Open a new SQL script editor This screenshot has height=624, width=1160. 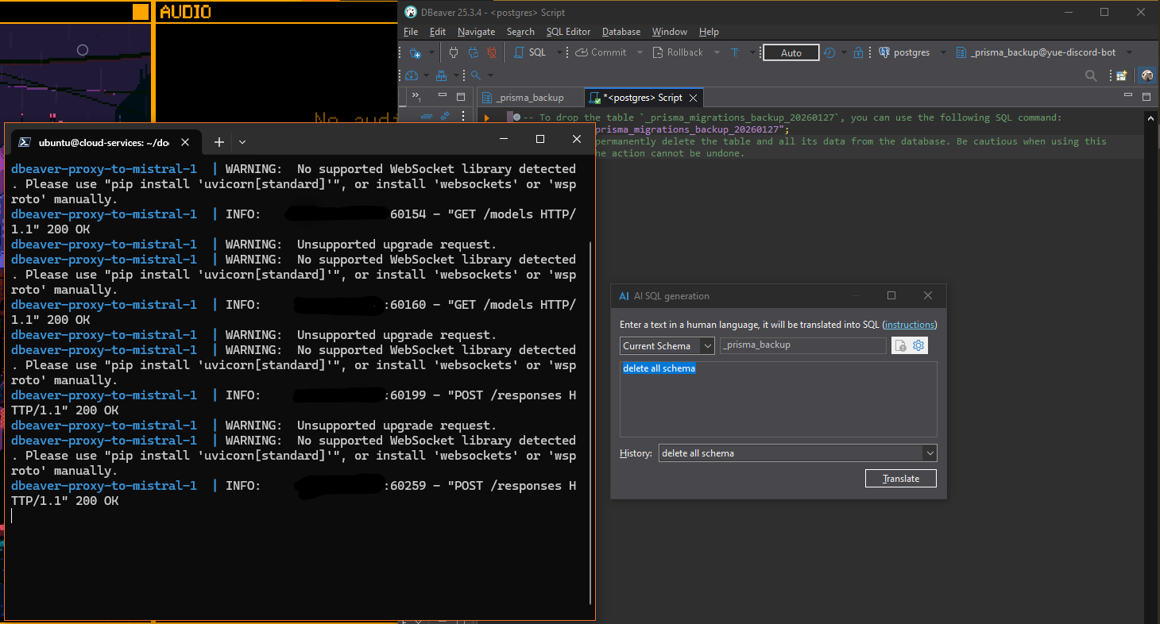[x=531, y=52]
